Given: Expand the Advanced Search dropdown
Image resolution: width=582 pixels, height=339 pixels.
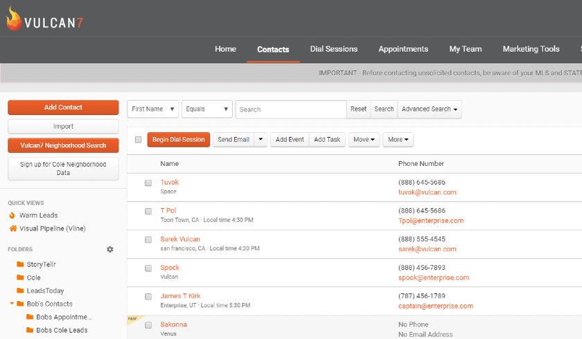Looking at the screenshot, I should pos(430,109).
